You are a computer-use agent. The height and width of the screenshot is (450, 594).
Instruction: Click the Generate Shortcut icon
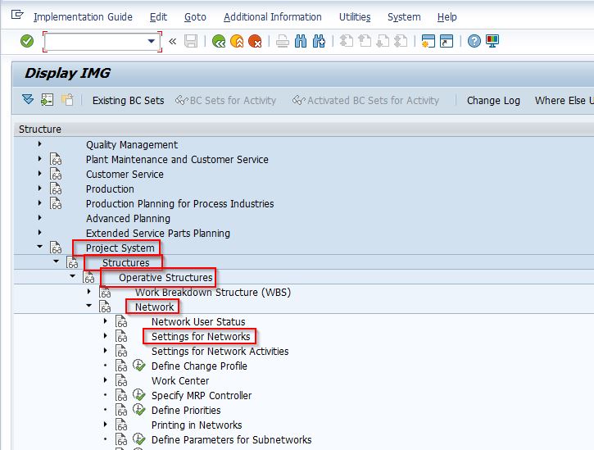pyautogui.click(x=447, y=41)
